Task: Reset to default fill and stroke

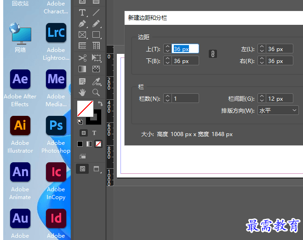Action: (80, 121)
